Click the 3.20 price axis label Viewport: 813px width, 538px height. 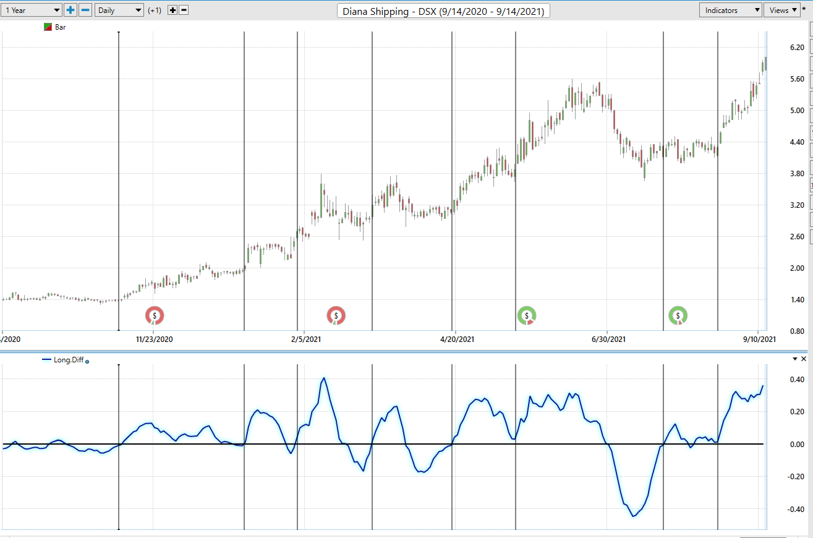coord(797,205)
